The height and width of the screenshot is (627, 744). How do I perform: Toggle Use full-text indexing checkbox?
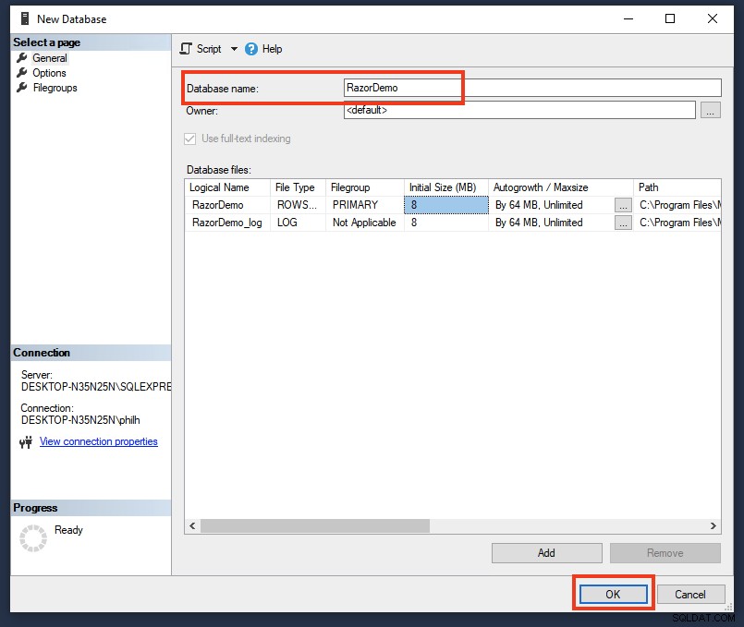[189, 139]
